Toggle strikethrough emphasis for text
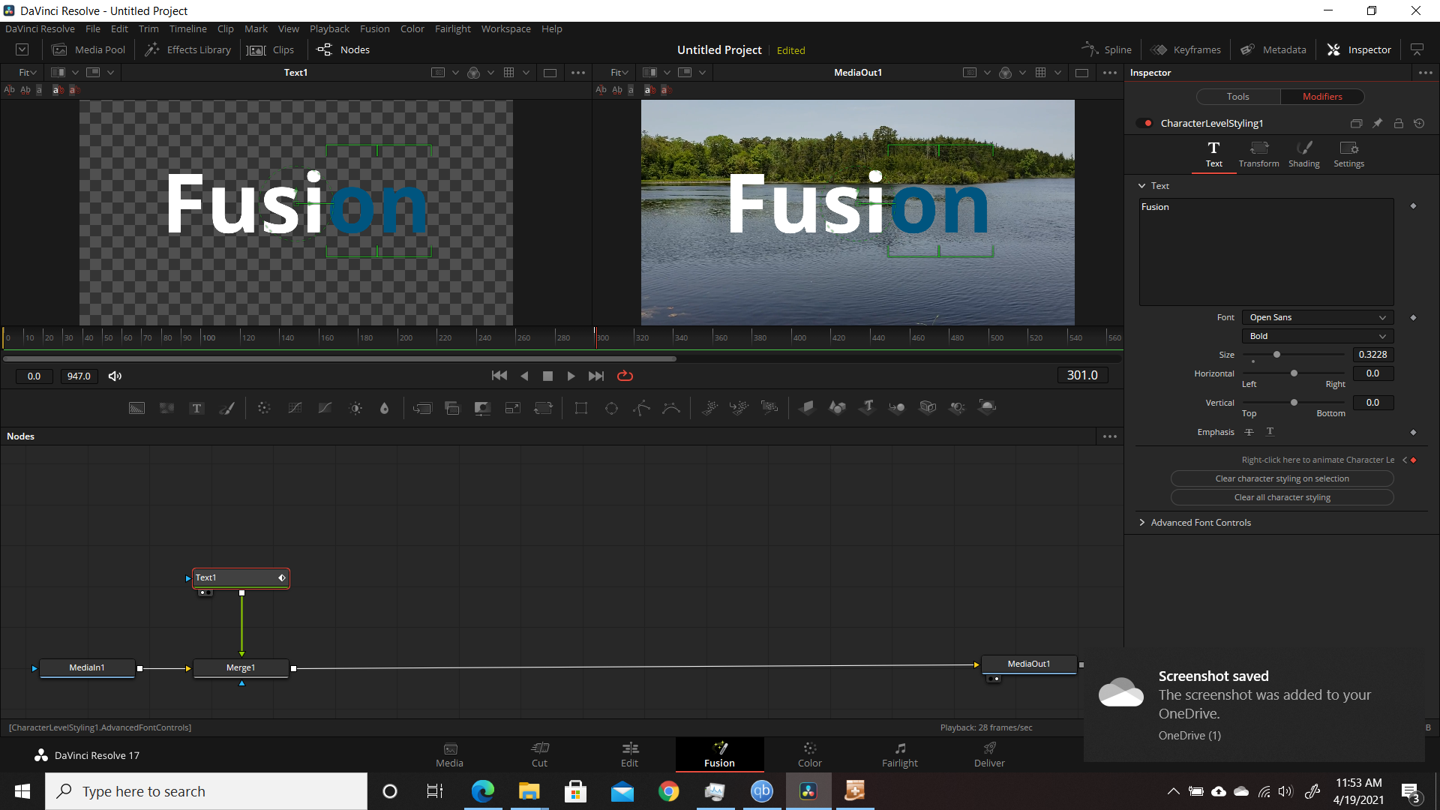Image resolution: width=1440 pixels, height=810 pixels. (x=1249, y=432)
